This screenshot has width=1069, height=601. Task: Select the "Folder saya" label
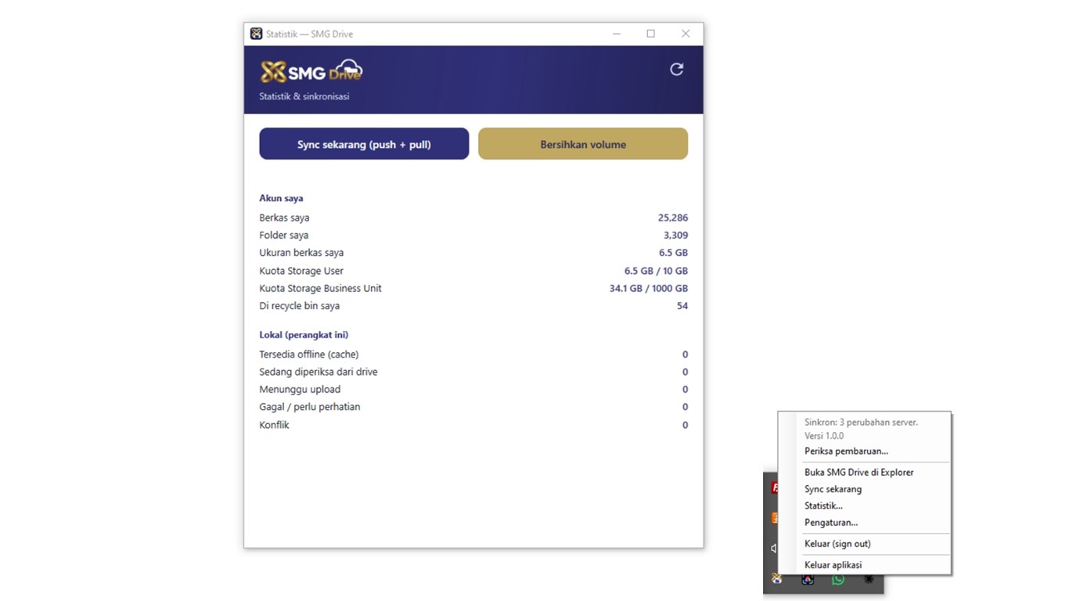point(283,235)
